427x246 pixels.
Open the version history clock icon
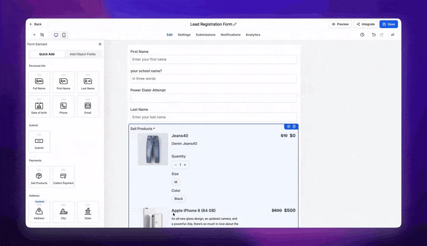[362, 35]
